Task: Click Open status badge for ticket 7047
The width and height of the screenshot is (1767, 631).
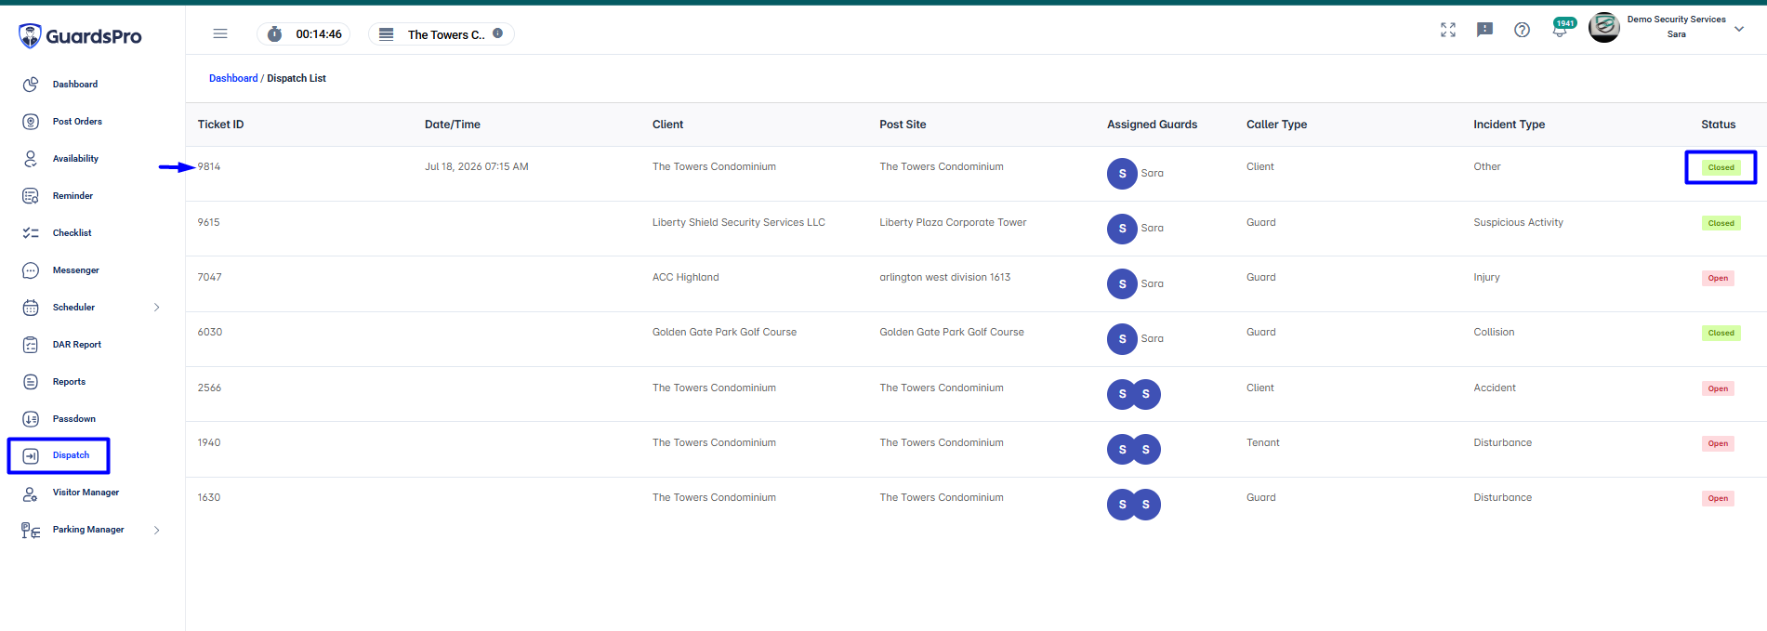Action: [1718, 278]
